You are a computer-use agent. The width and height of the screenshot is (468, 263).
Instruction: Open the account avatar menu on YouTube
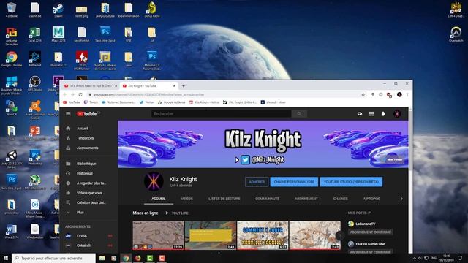[397, 114]
